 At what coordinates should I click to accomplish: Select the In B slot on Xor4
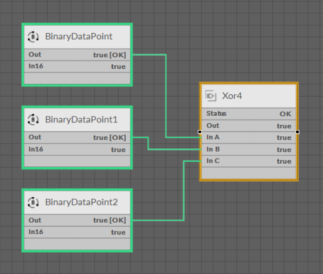(249, 149)
